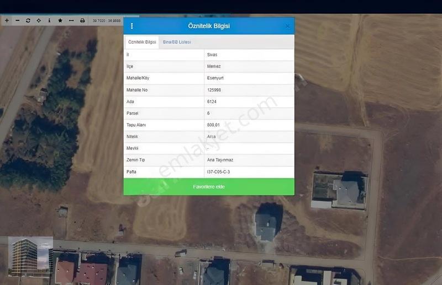The image size is (442, 285).
Task: Select the Merkez district value
Action: [x=214, y=66]
